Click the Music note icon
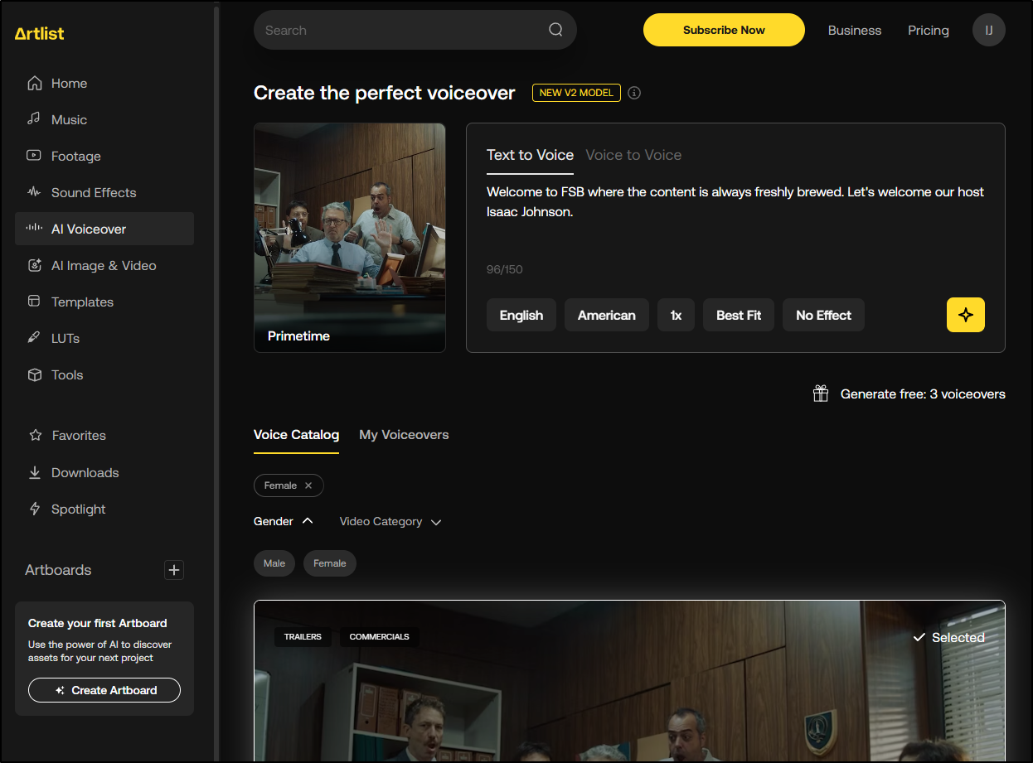The image size is (1033, 763). coord(34,119)
